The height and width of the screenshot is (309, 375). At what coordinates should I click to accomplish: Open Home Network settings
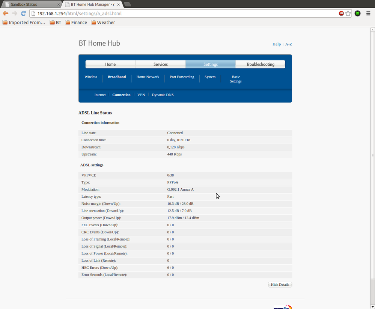pos(148,77)
